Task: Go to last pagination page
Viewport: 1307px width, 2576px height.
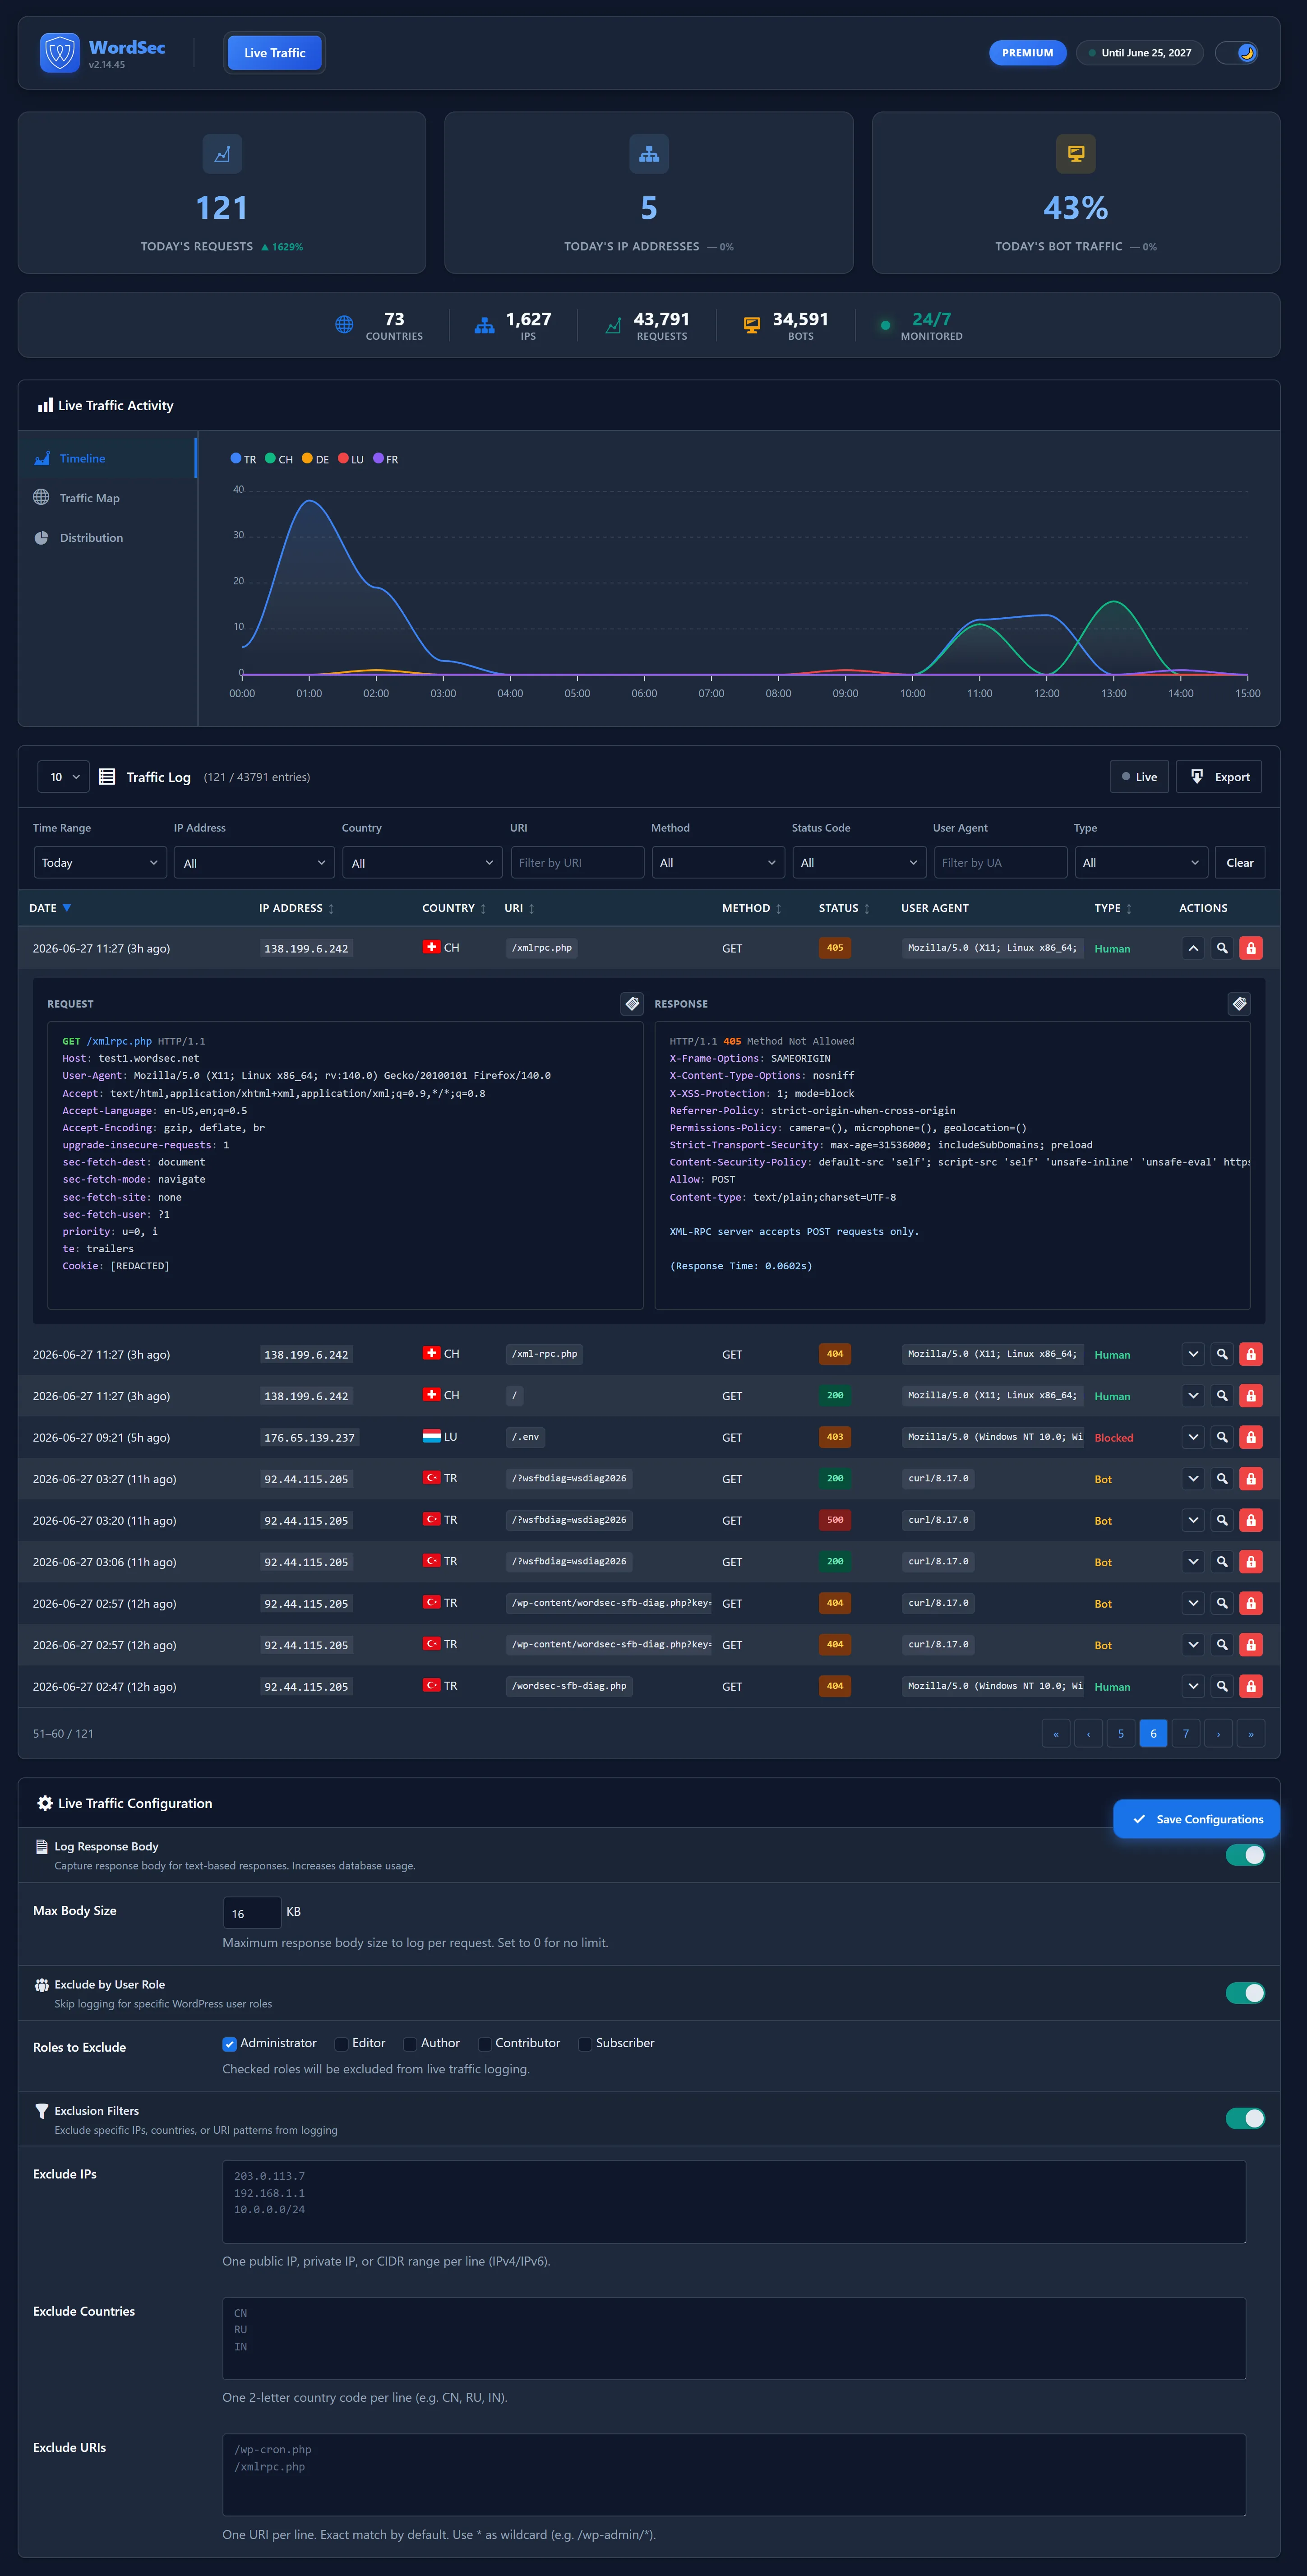Action: [1251, 1734]
